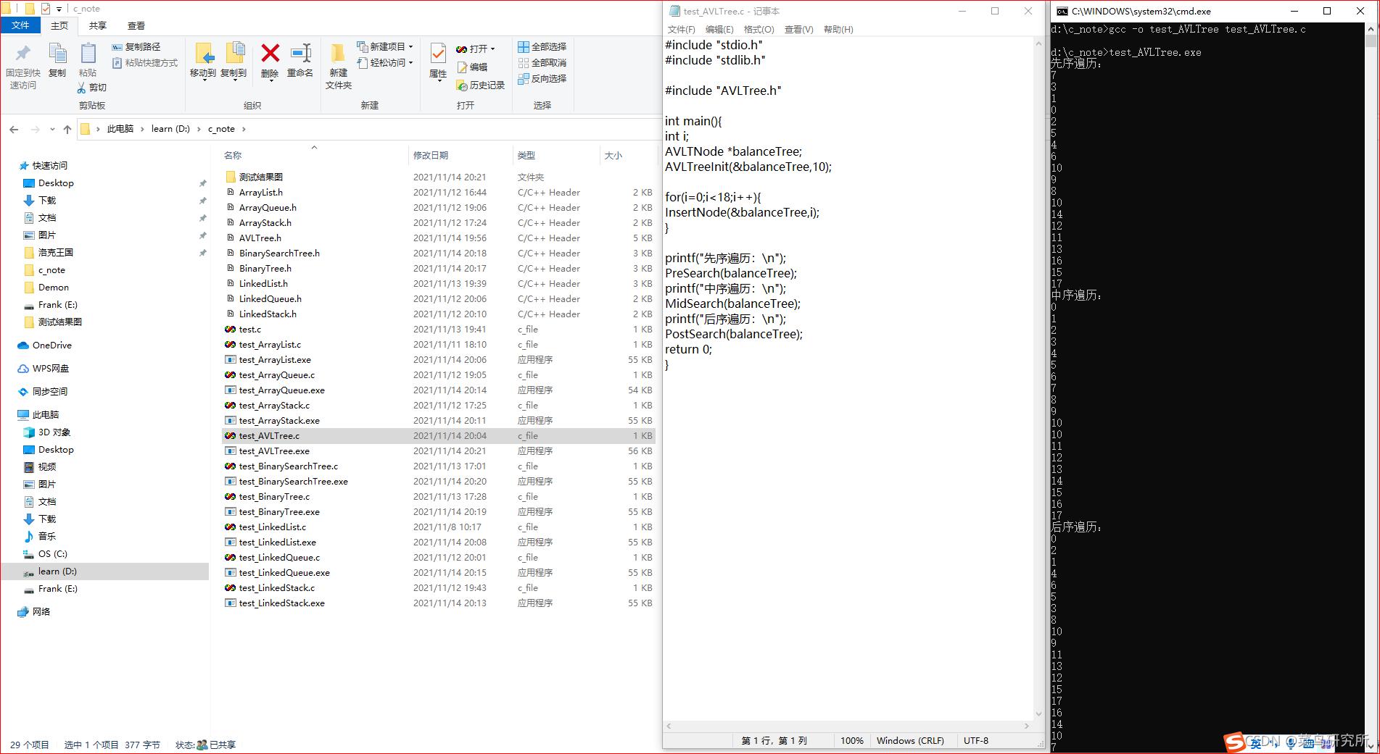
Task: Click cmd.exe title bar icon
Action: tap(1062, 11)
